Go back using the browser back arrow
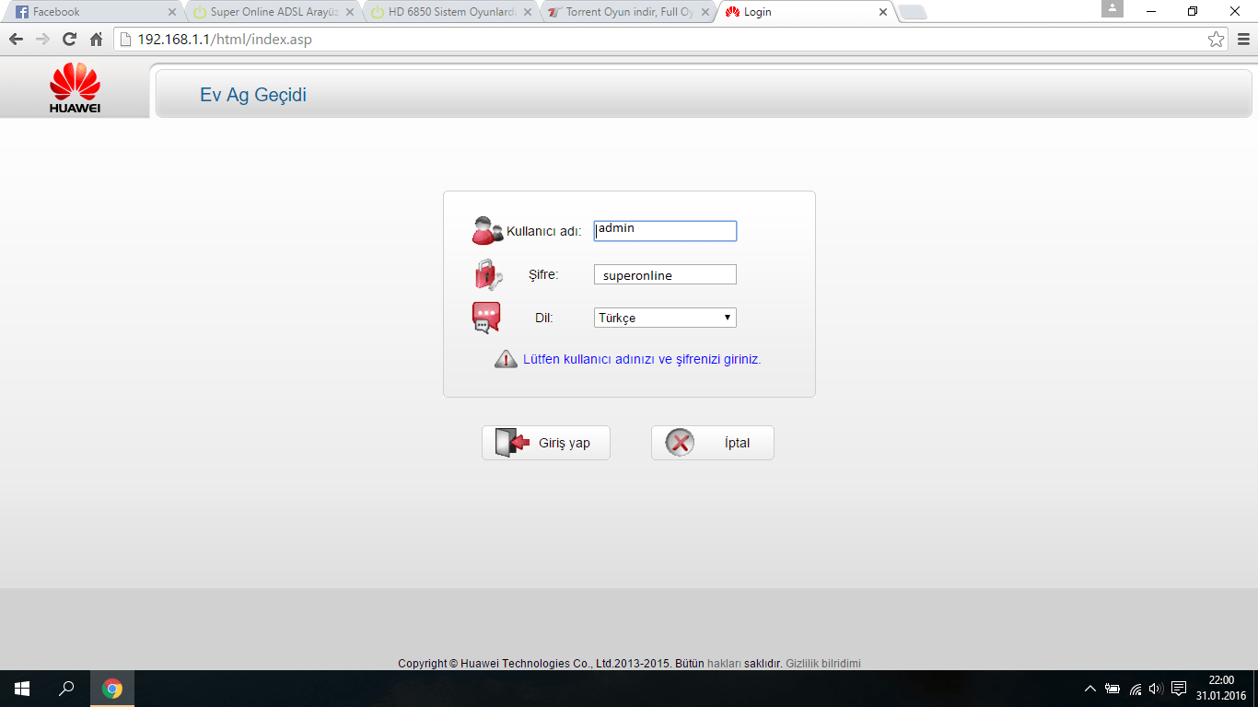Screen dimensions: 1258x707 pos(16,40)
